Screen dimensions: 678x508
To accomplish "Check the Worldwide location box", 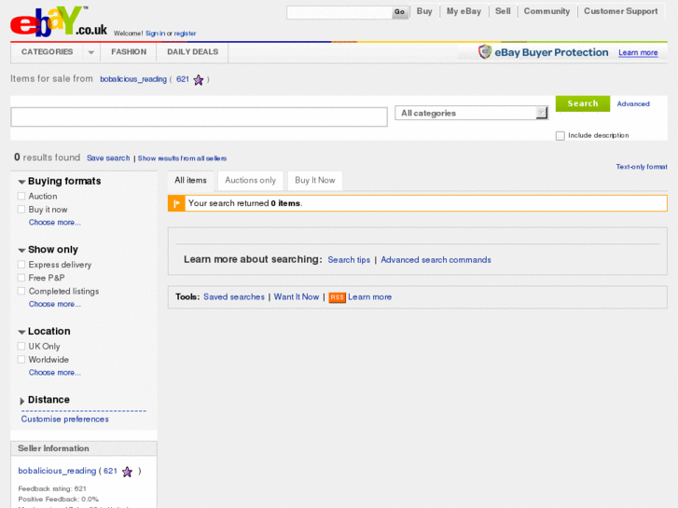I will coord(21,360).
